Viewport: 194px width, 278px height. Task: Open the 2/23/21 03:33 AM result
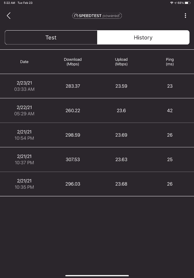pos(97,86)
